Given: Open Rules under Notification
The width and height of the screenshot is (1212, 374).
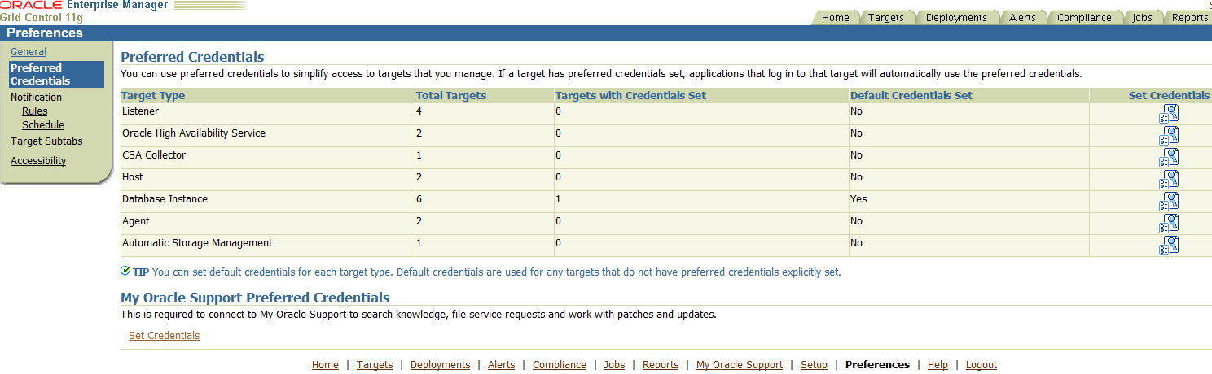Looking at the screenshot, I should click(x=35, y=111).
